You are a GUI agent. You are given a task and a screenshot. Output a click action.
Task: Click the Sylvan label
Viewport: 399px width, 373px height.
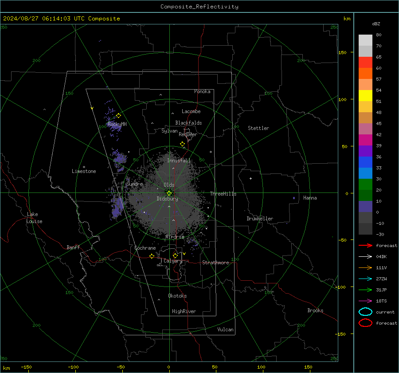click(x=169, y=131)
